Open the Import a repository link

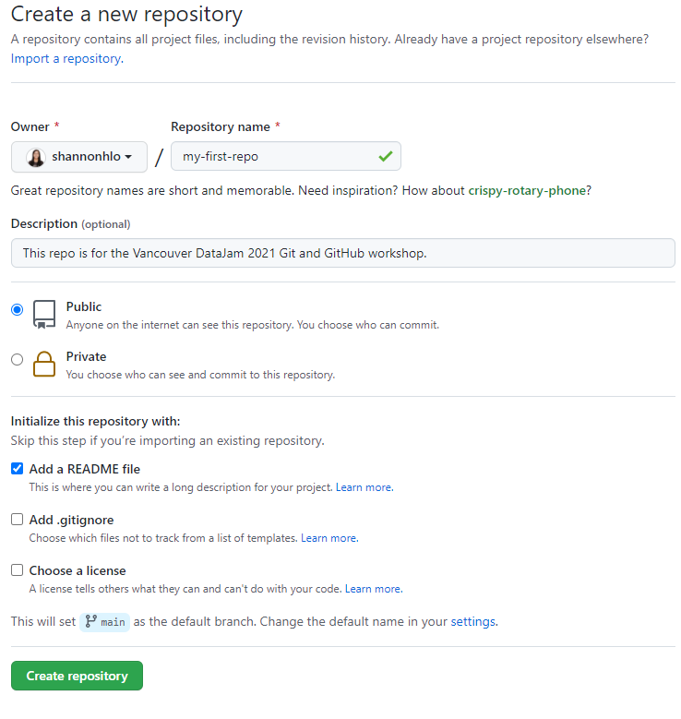[x=66, y=58]
